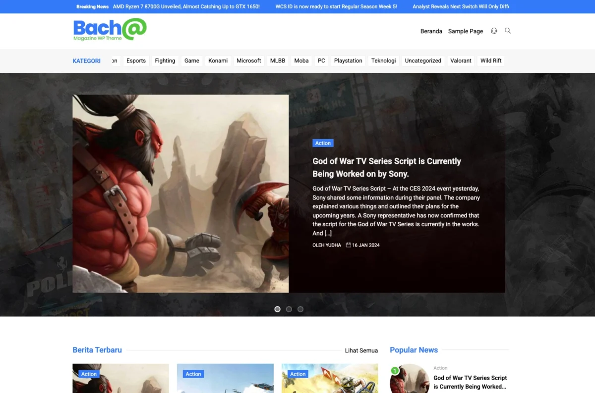Open the Beranda menu item
The width and height of the screenshot is (595, 393).
[431, 31]
